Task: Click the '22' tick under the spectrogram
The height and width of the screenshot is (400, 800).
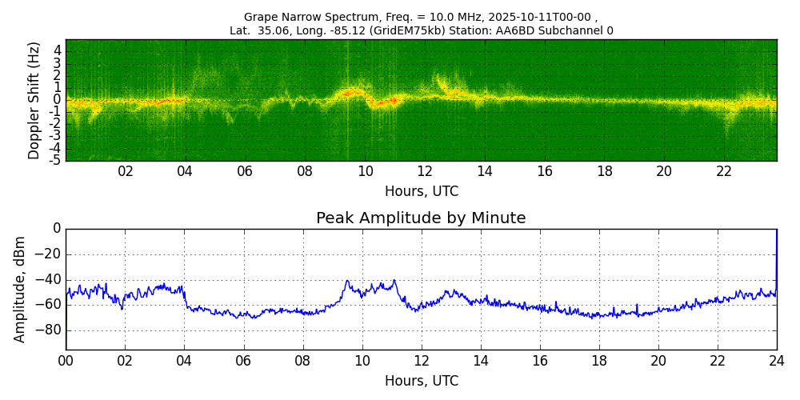Action: (x=724, y=172)
